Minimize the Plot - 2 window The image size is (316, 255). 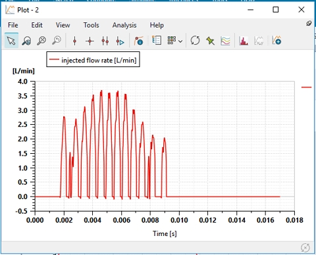(x=251, y=10)
